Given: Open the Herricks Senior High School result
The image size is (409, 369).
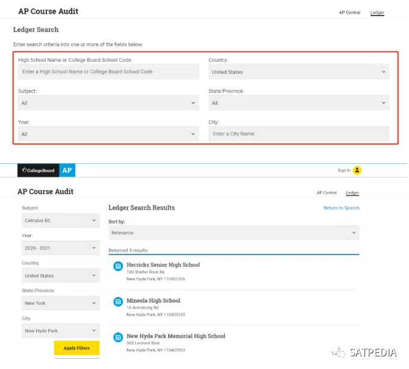Looking at the screenshot, I should coord(163,265).
